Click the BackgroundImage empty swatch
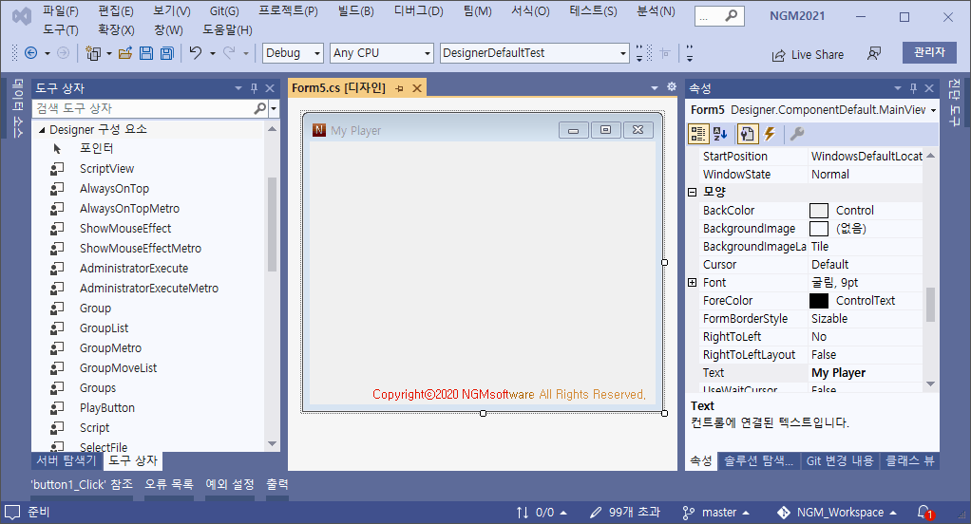Image resolution: width=971 pixels, height=524 pixels. pos(819,229)
